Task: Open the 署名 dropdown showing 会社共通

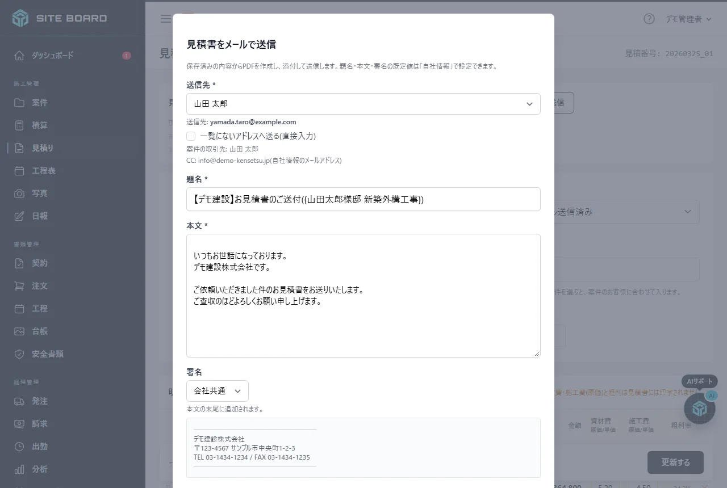Action: click(x=218, y=391)
